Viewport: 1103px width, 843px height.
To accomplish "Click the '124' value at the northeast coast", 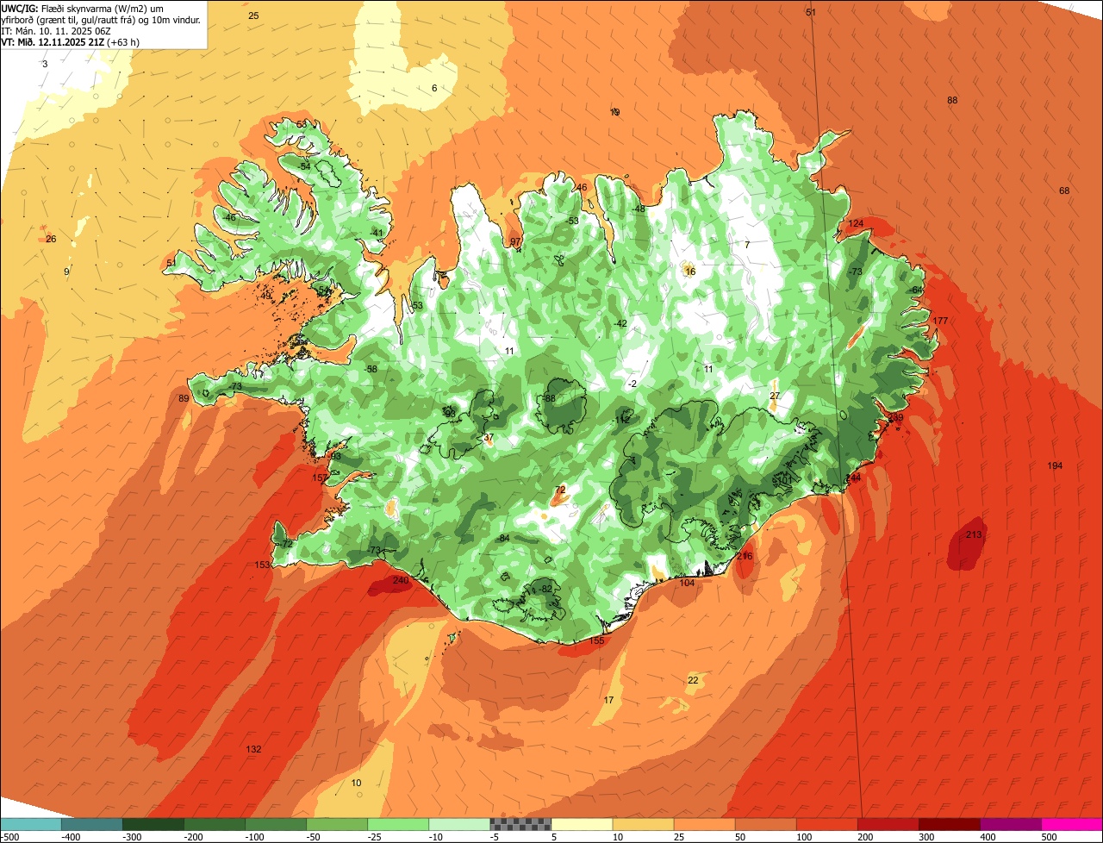I will point(856,223).
